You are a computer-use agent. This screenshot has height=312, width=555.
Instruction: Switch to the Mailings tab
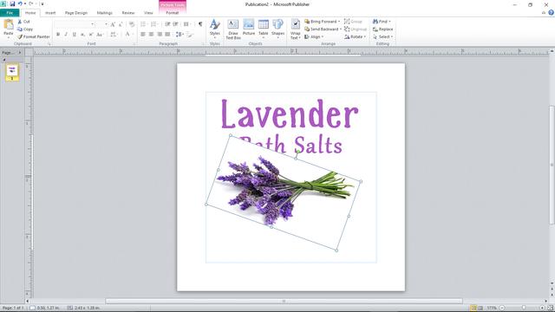click(x=104, y=13)
